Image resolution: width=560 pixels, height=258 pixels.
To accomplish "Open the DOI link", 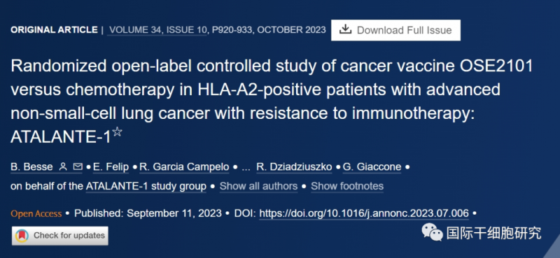I will pos(364,214).
